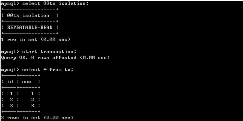
Task: Click the mysql> prompt before 'select @@tx_isolation'
Action: click(x=10, y=4)
